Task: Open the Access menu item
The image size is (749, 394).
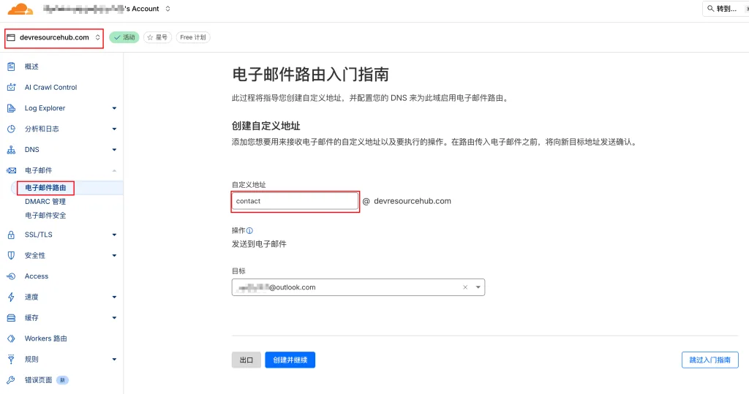Action: (x=37, y=276)
